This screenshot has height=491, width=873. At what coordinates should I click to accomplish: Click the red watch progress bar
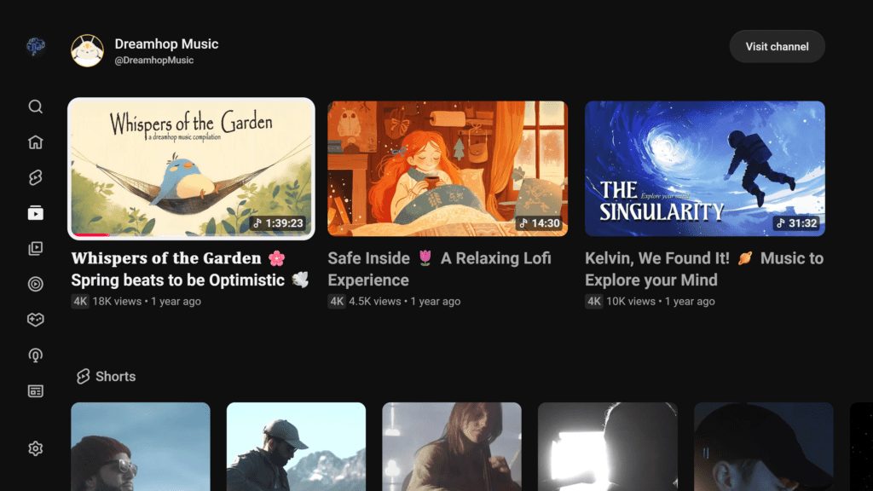point(92,235)
